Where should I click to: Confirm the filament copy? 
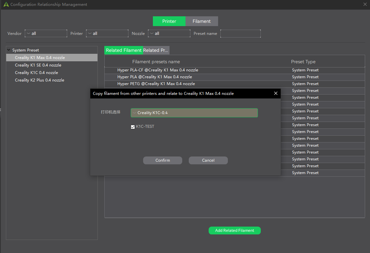tap(163, 160)
